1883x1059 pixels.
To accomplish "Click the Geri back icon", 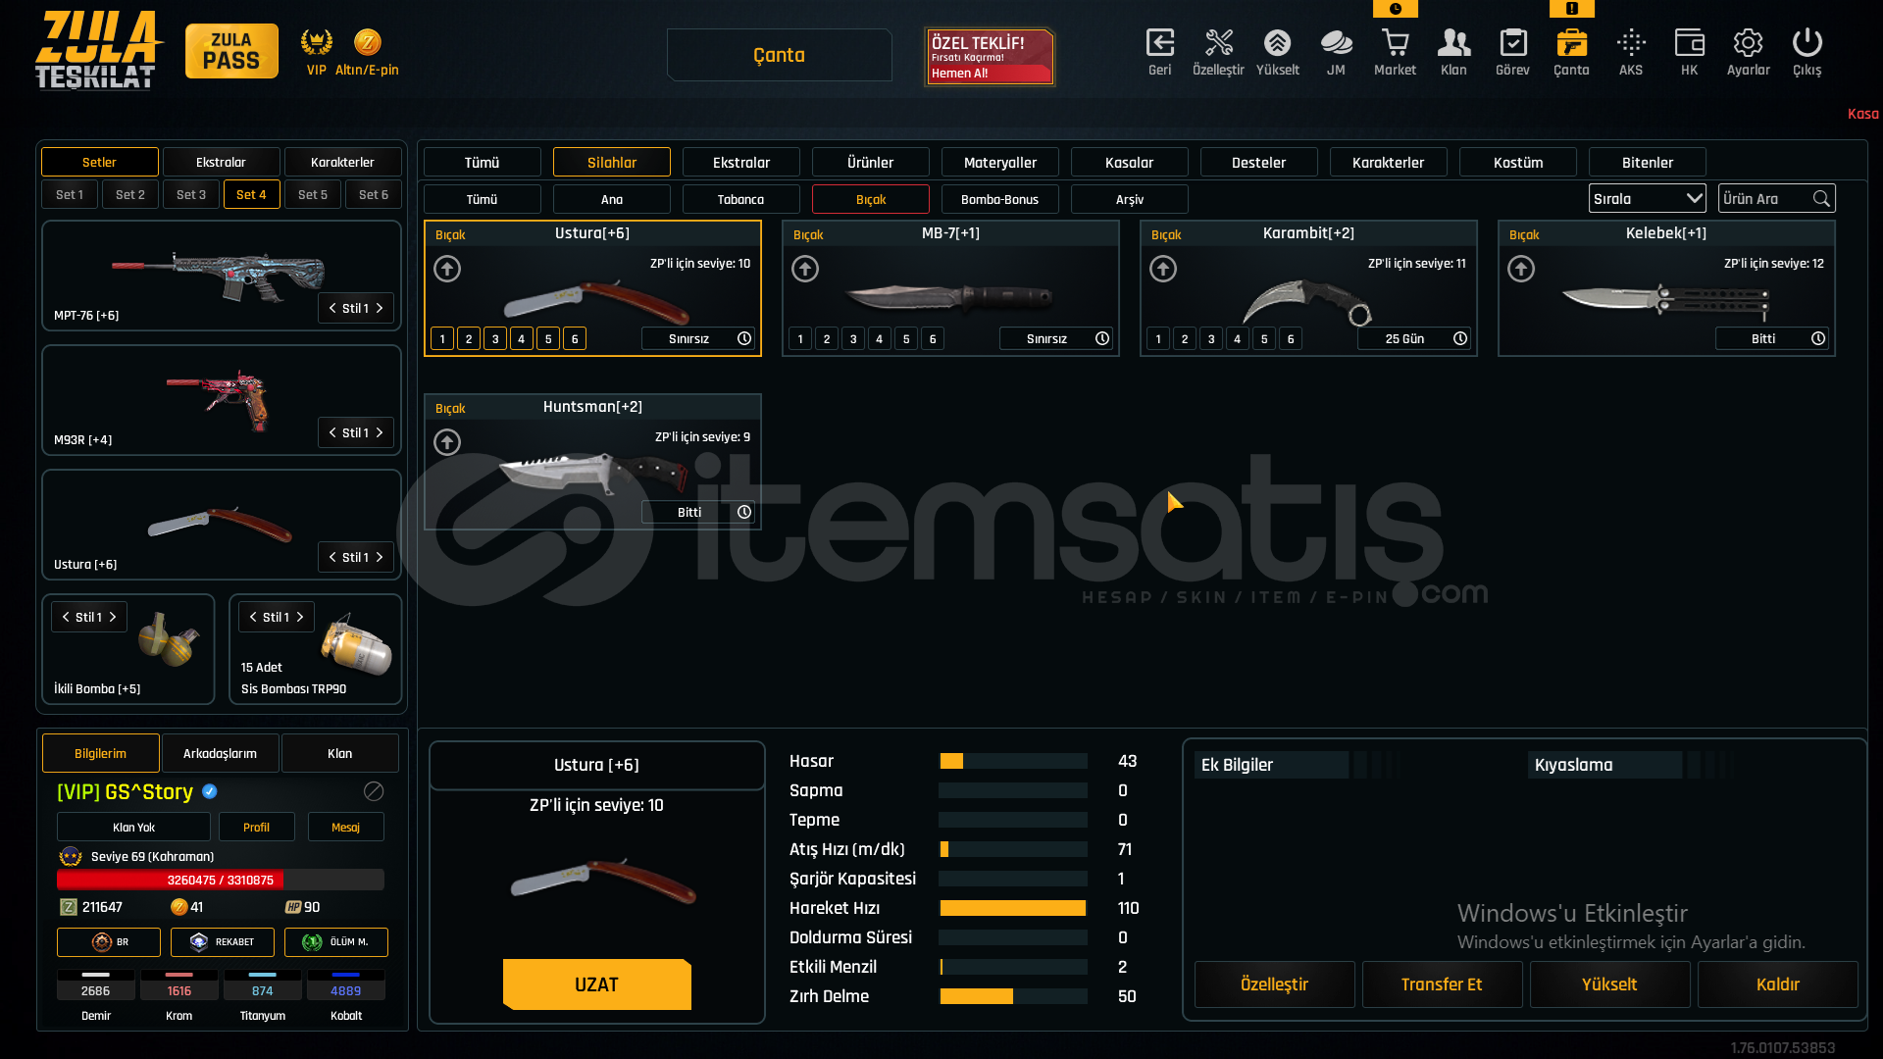I will (x=1159, y=43).
